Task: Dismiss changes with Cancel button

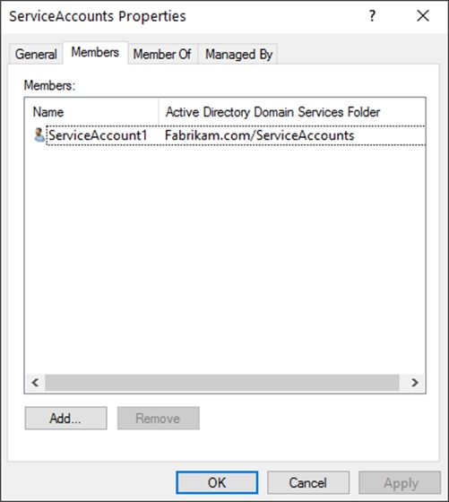Action: [x=308, y=482]
